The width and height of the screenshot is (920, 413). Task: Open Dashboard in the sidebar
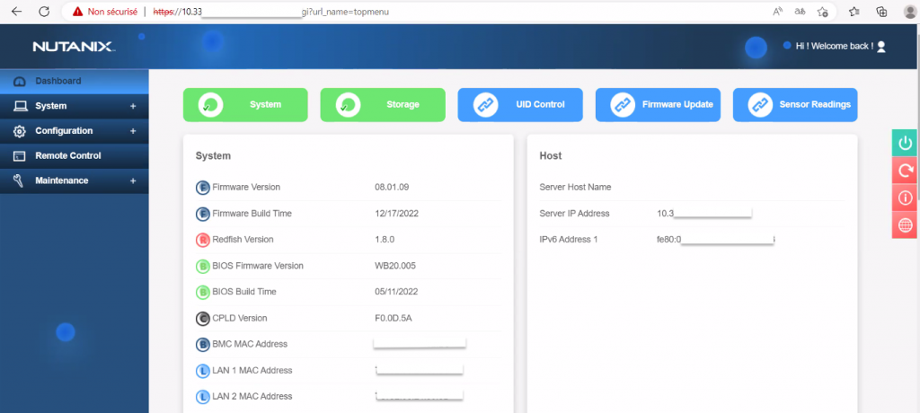58,81
